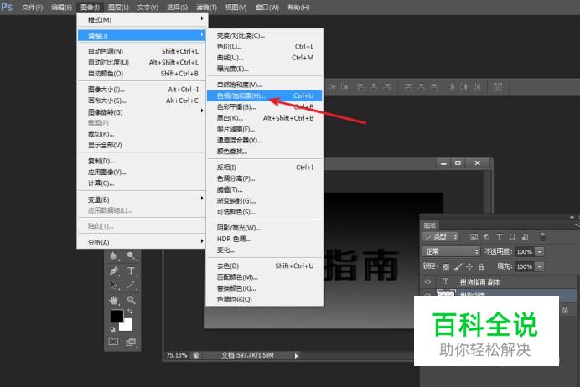Screen dimensions: 580x387
Task: Click the 75.13% zoom field in status bar
Action: point(177,355)
